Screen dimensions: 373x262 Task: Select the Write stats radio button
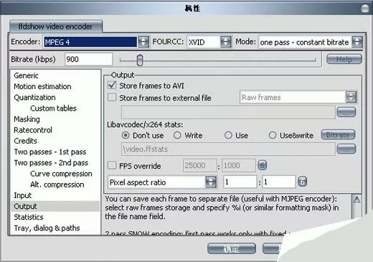point(177,135)
